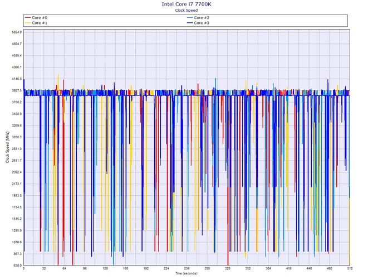Viewport: 373px width, 280px height.
Task: Click the 5024.0 y-axis value
Action: 17,32
